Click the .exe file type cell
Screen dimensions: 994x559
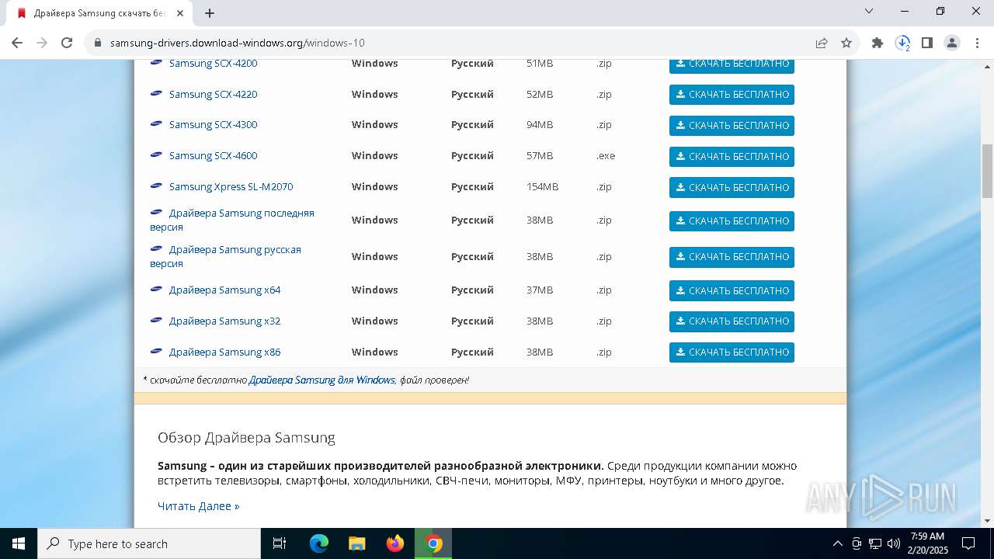pos(606,155)
